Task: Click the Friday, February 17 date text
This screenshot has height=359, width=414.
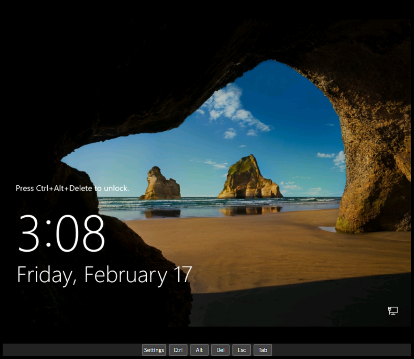Action: point(105,275)
